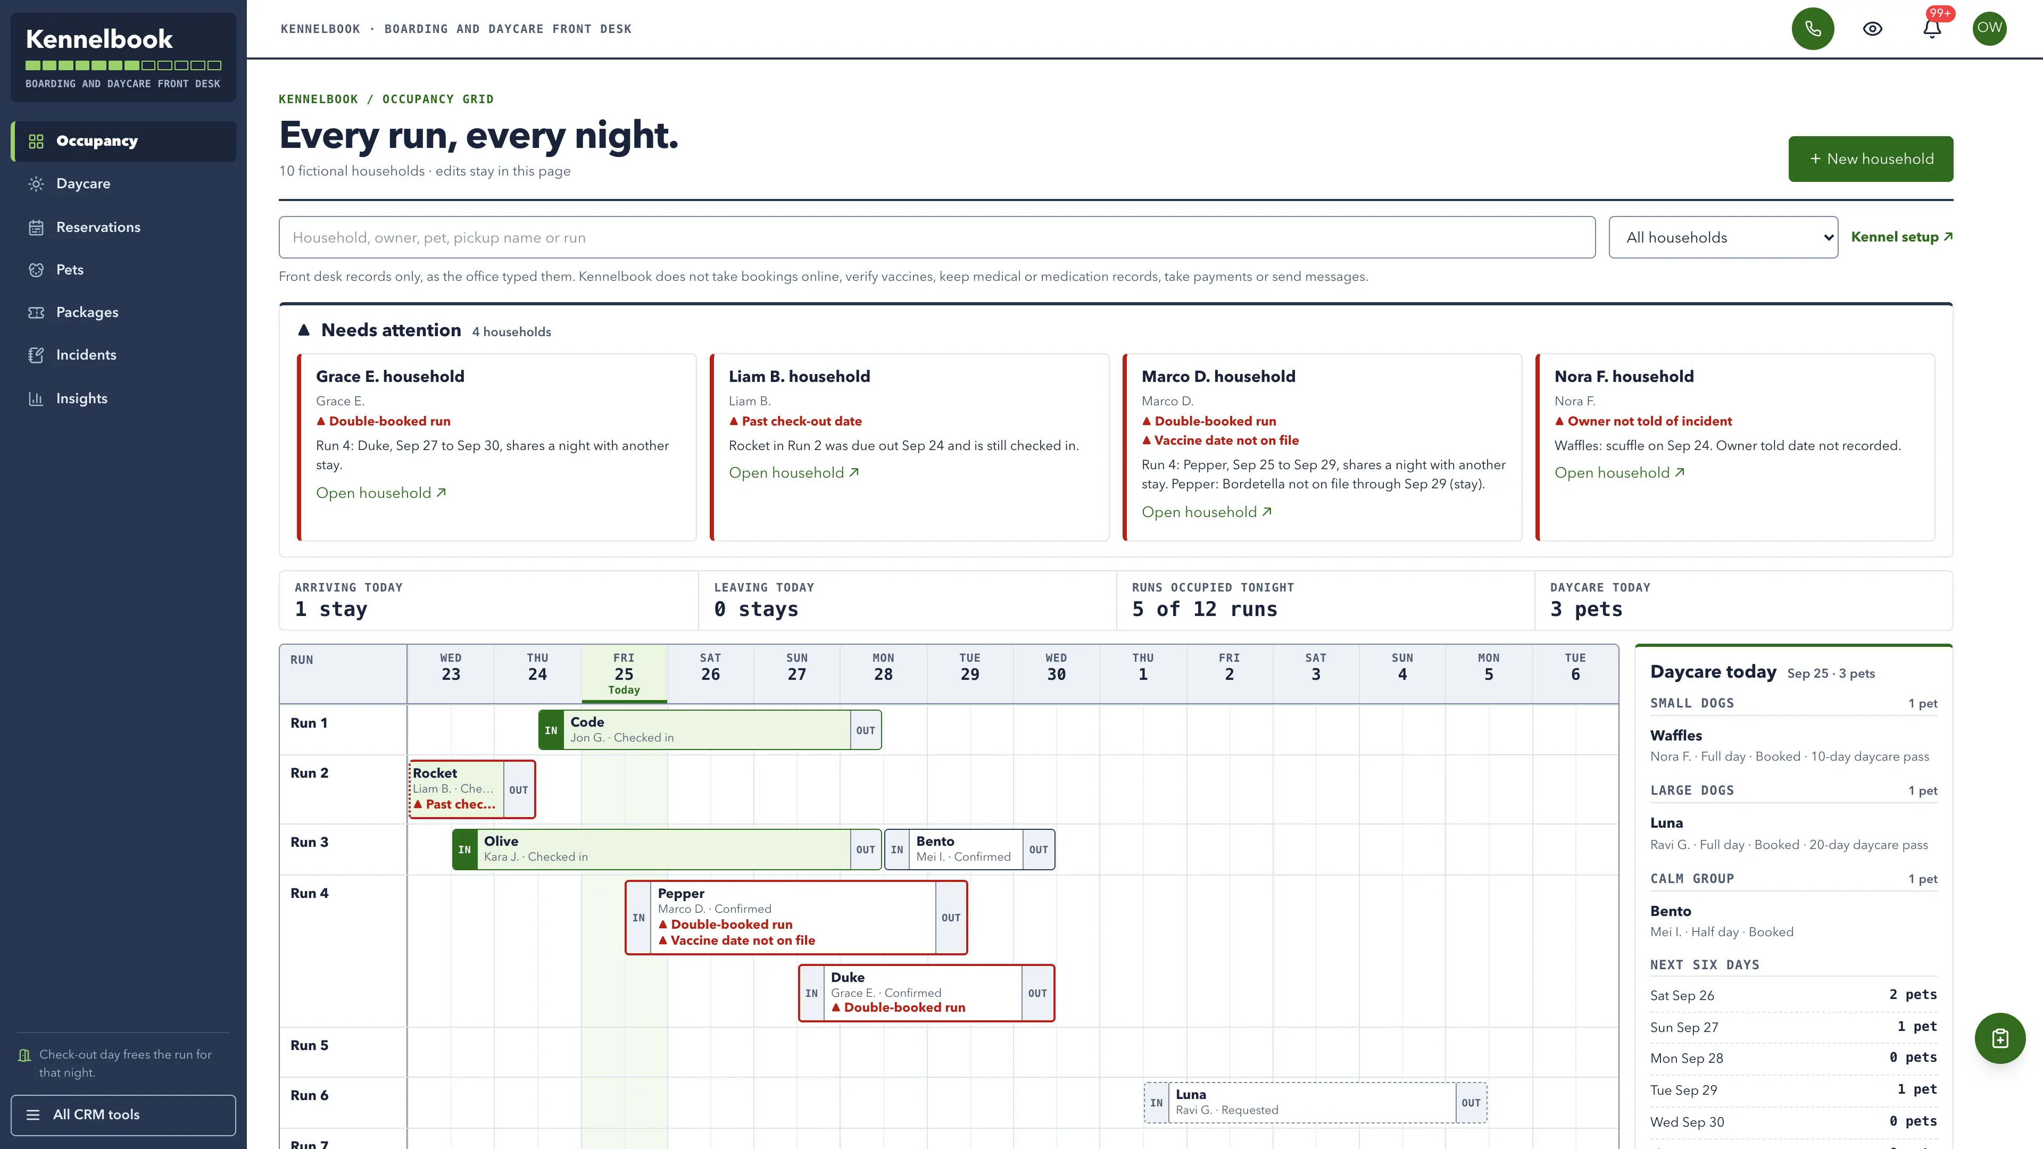Click the Fri 25 Today column header
2043x1149 pixels.
click(x=624, y=674)
